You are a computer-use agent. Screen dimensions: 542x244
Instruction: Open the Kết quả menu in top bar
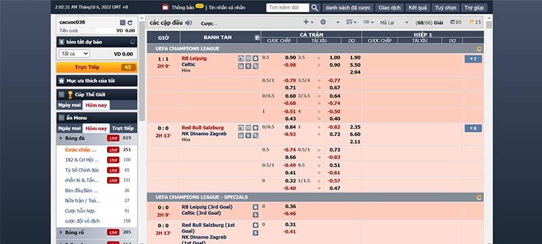coord(417,7)
